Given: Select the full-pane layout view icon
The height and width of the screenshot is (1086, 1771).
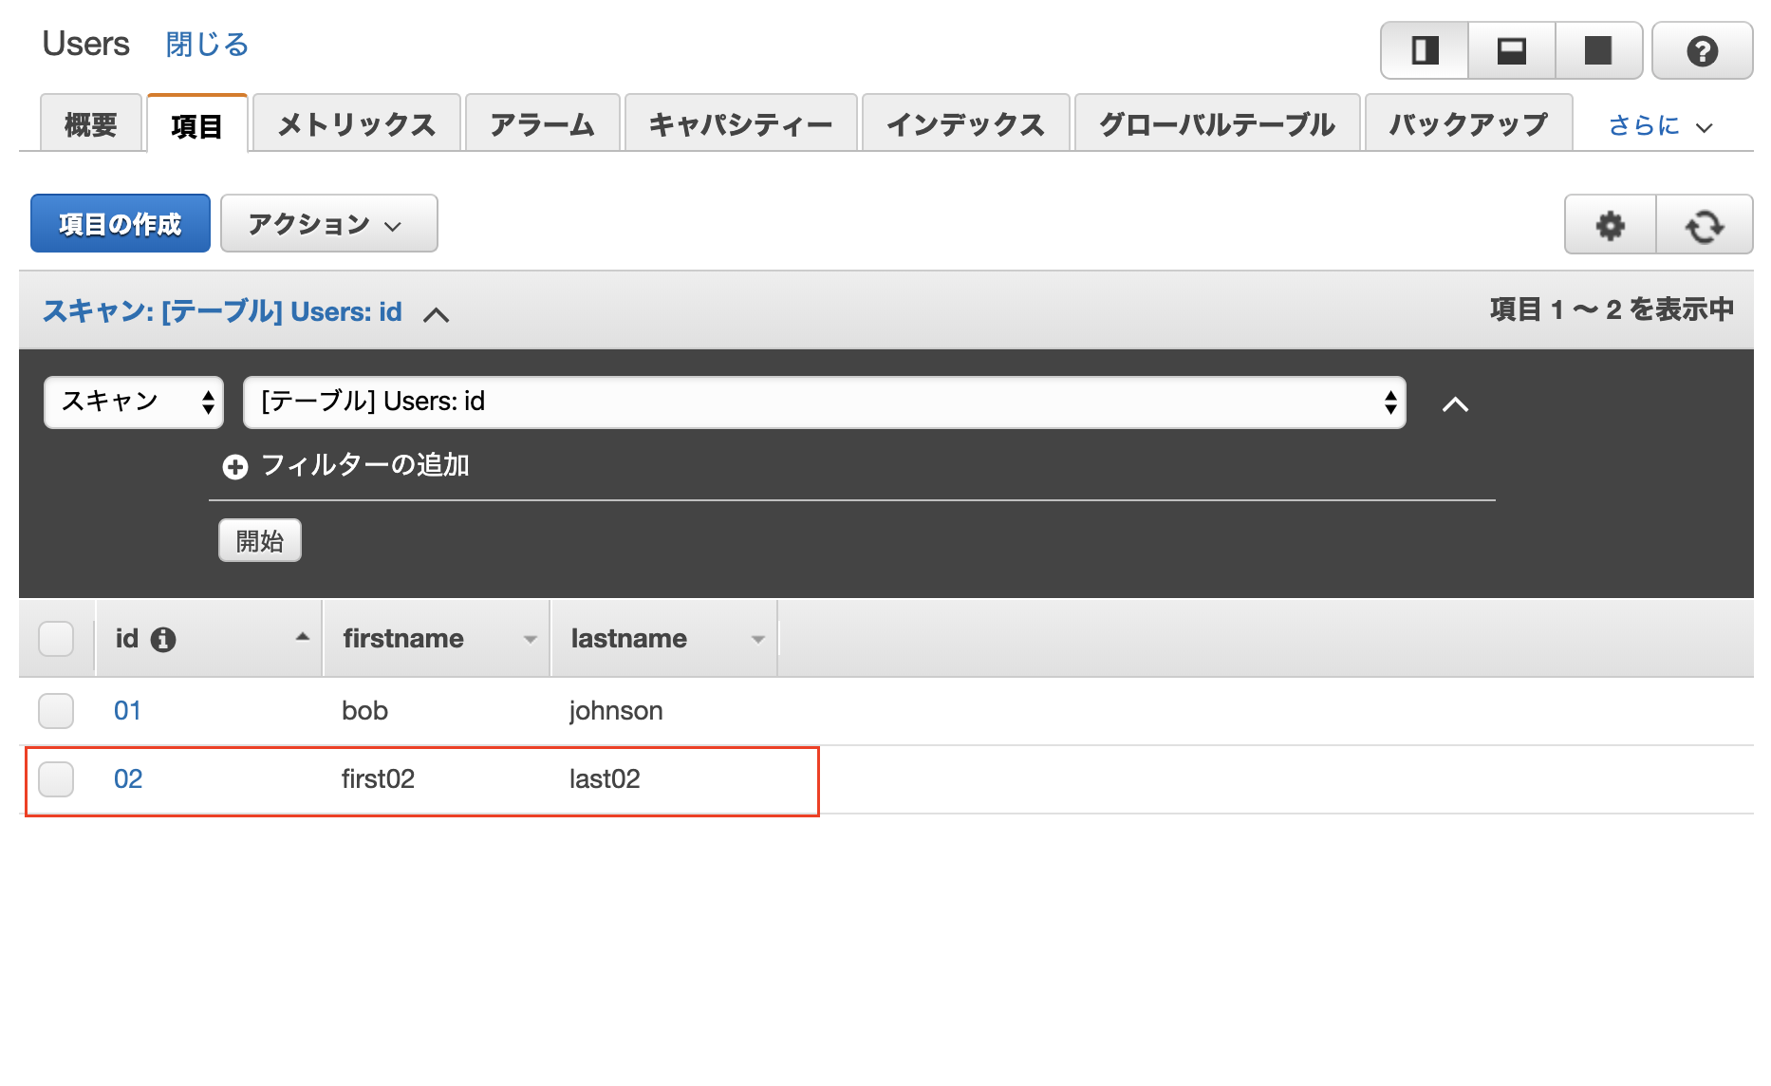Looking at the screenshot, I should 1598,51.
